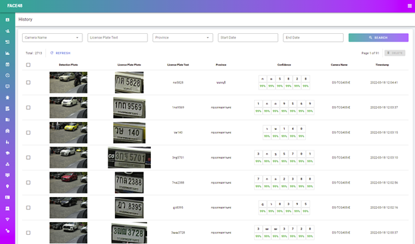Viewport: 415px width, 244px height.
Task: Click the Total : 2713 label
Action: click(x=34, y=53)
